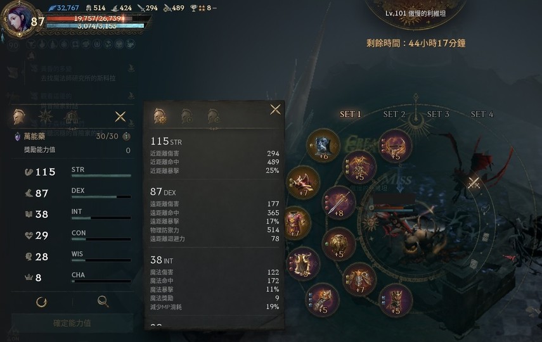Click the DEX stat progress bar
The width and height of the screenshot is (542, 342).
[x=101, y=196]
